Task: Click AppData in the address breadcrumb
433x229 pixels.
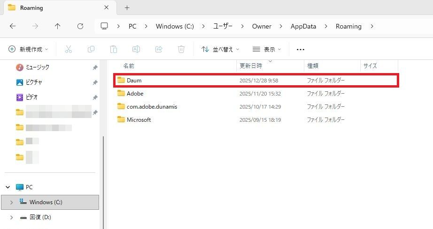Action: (x=303, y=26)
